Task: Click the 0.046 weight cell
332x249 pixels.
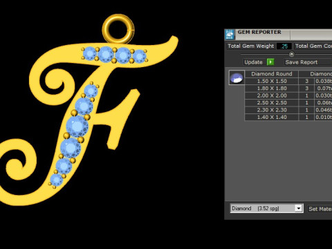Action: 323,110
